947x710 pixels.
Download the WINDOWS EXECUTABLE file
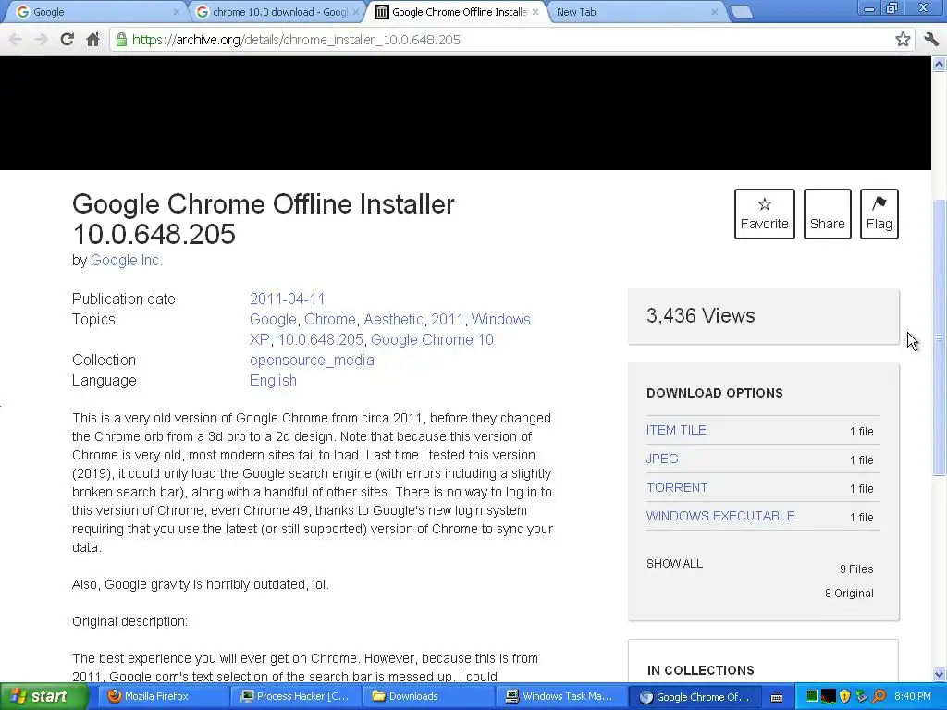coord(719,516)
